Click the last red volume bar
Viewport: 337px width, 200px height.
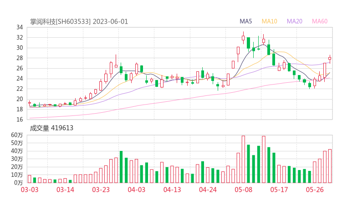330,166
